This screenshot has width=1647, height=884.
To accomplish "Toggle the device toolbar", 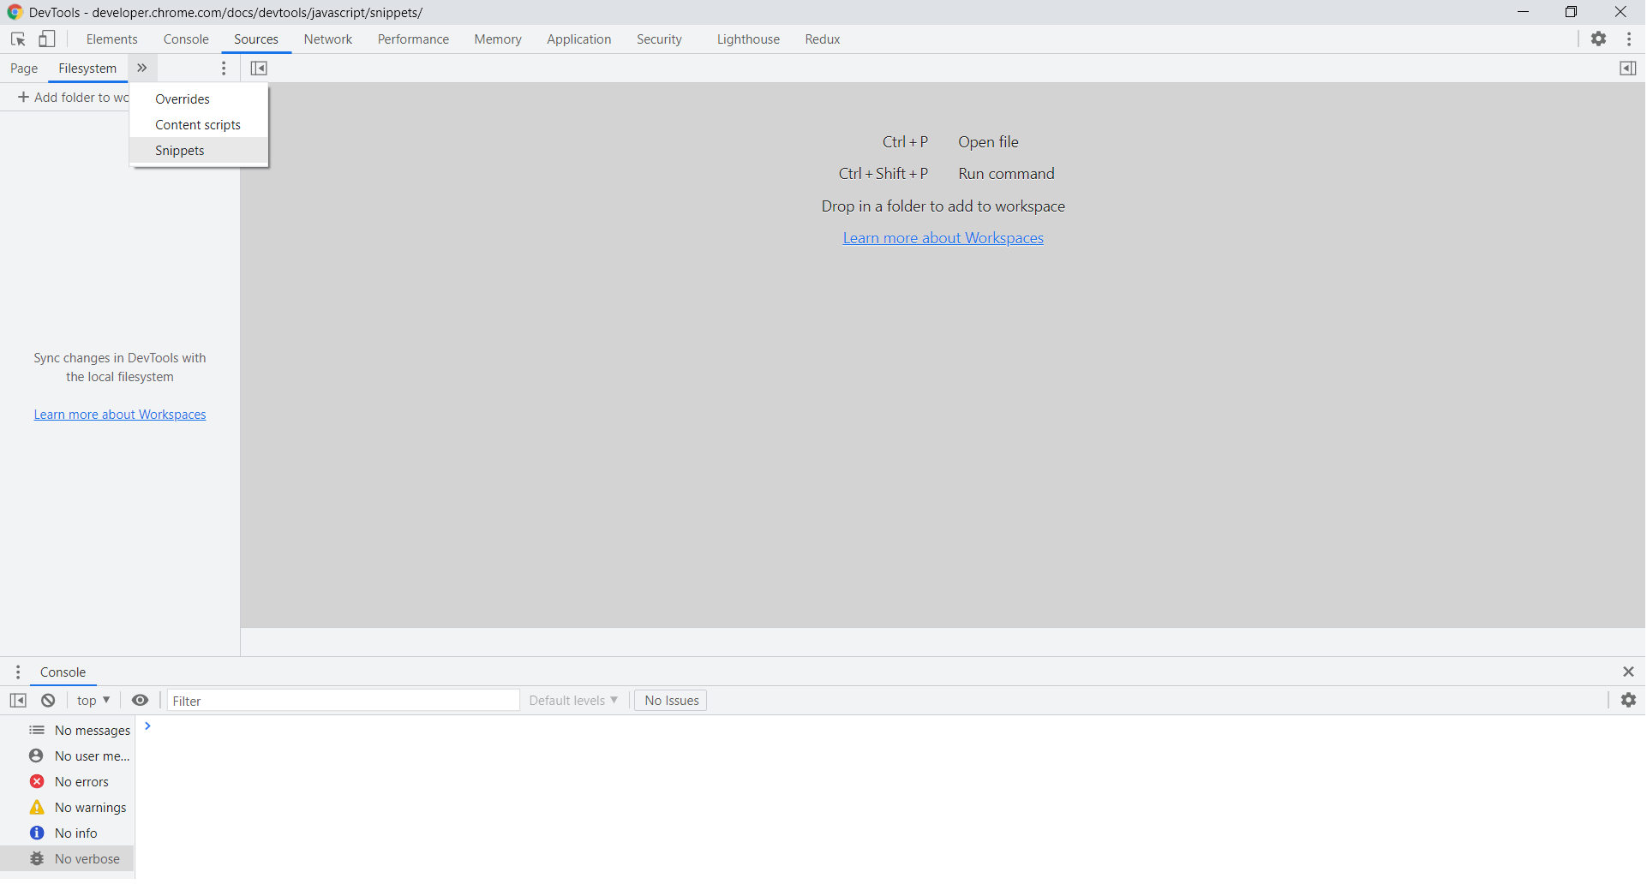I will point(46,39).
